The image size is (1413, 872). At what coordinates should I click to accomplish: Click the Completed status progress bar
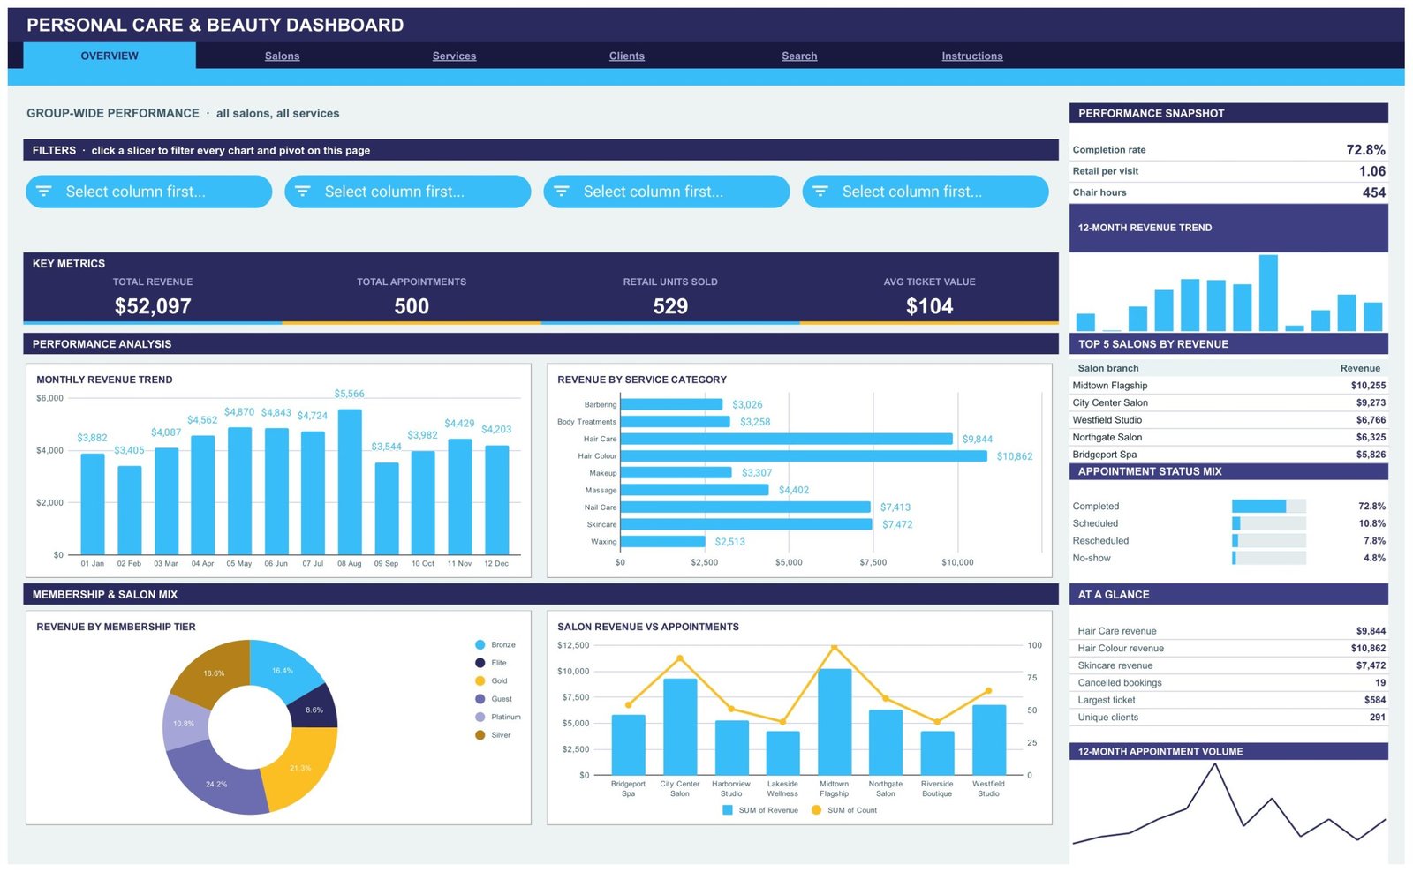pos(1269,507)
